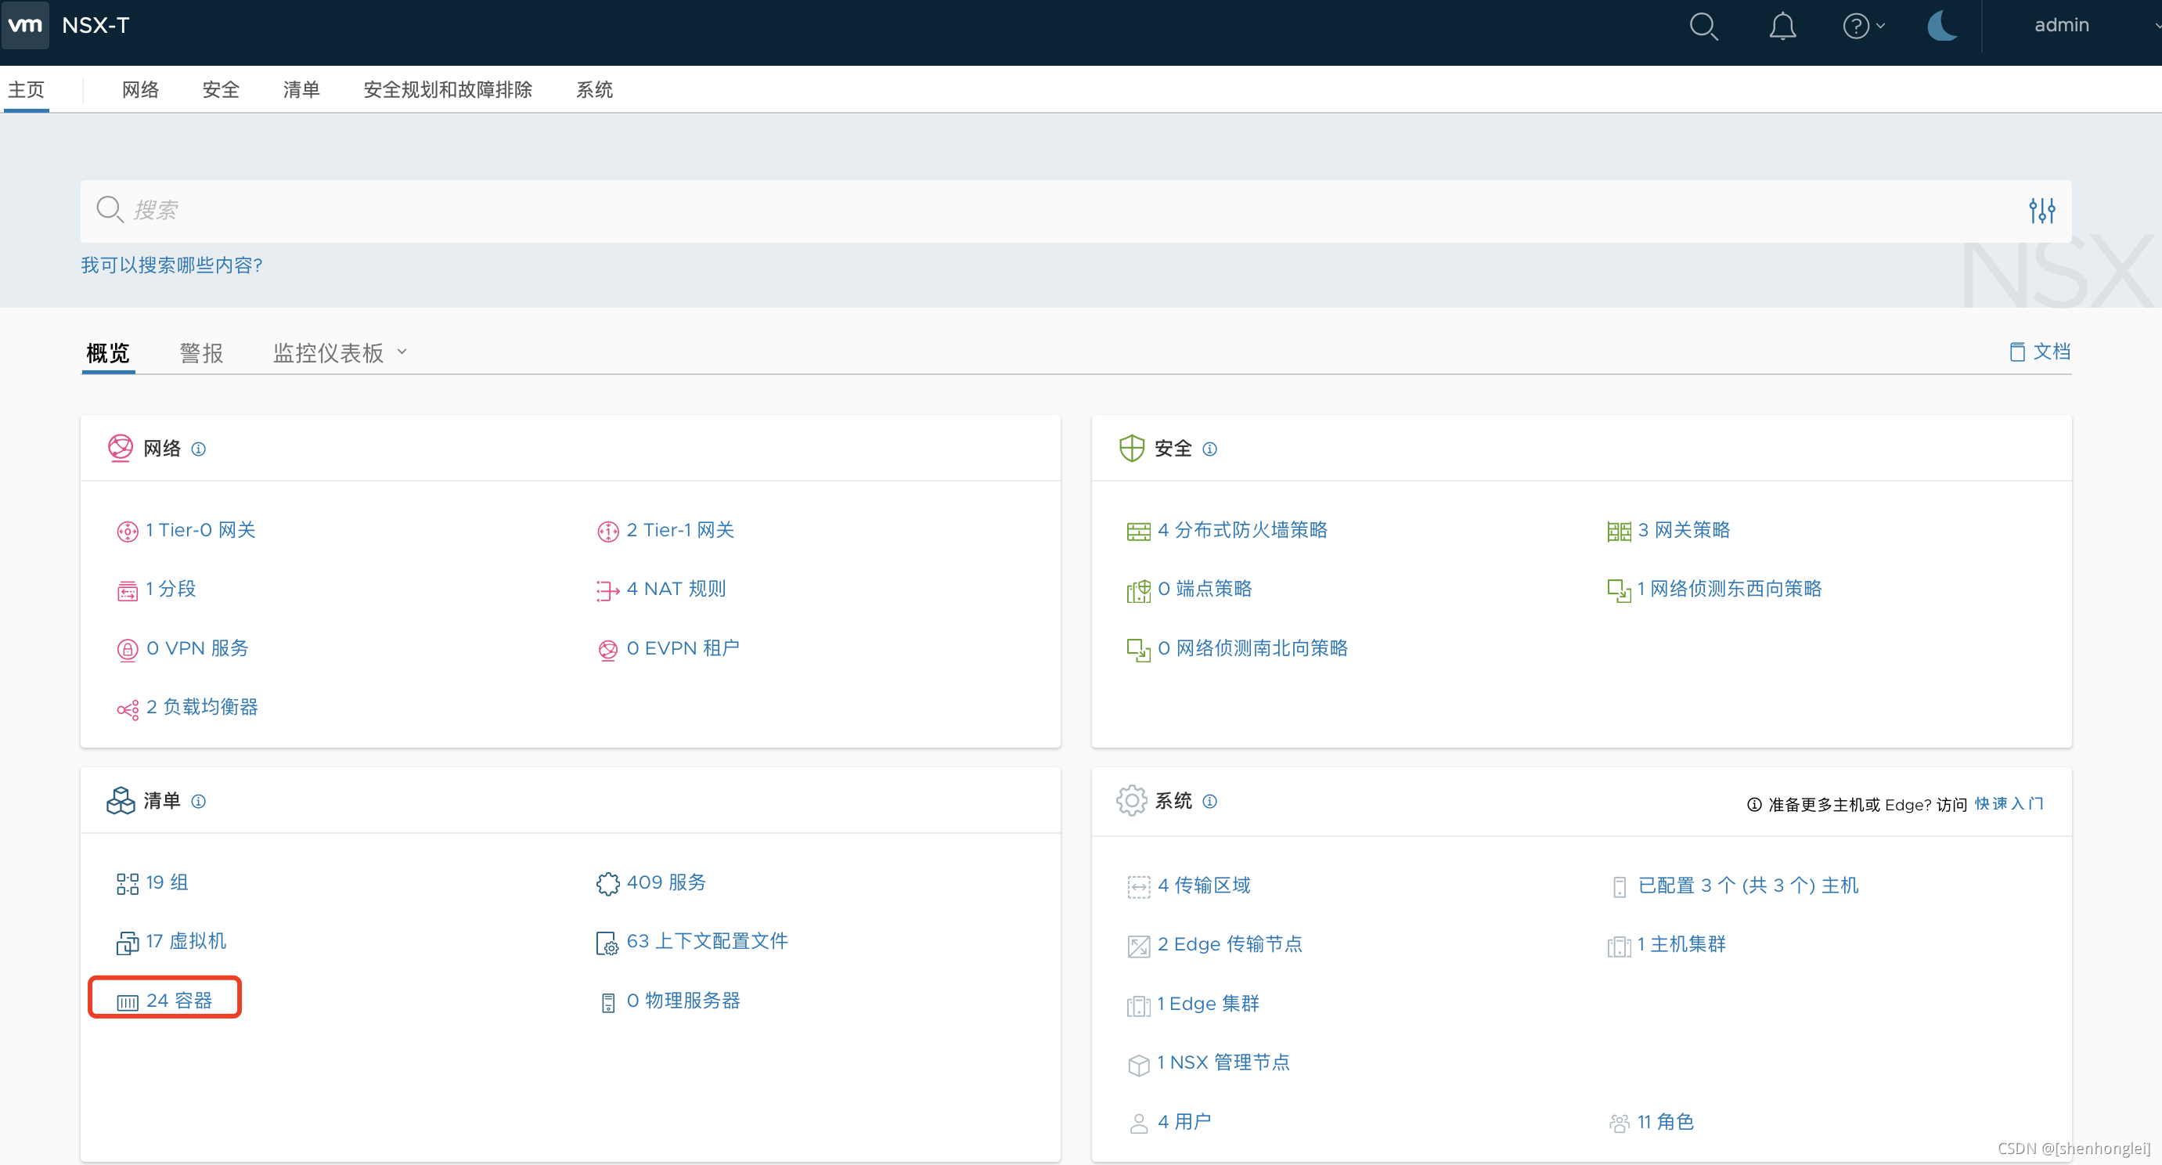Open 安全规划和故障排除 menu
2162x1165 pixels.
[447, 90]
